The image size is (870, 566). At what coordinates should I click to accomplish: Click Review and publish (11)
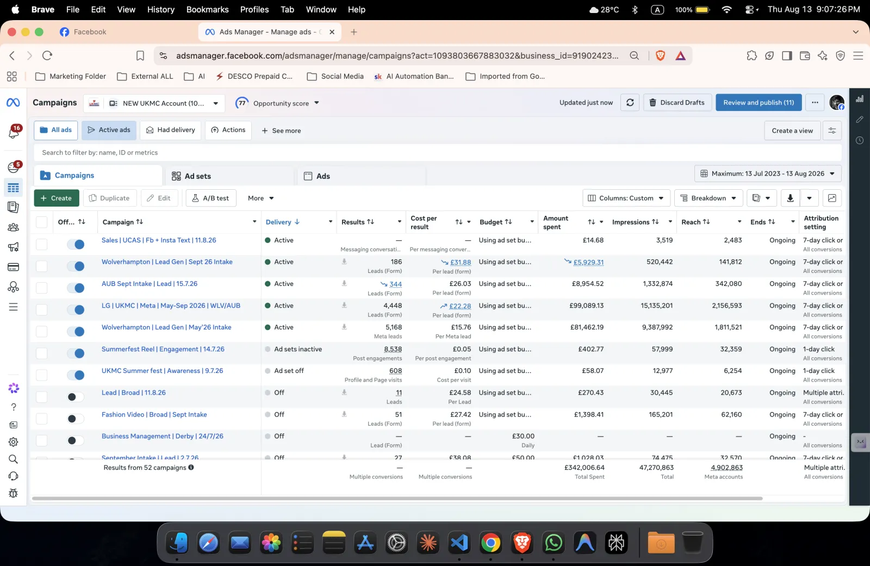[x=759, y=102]
